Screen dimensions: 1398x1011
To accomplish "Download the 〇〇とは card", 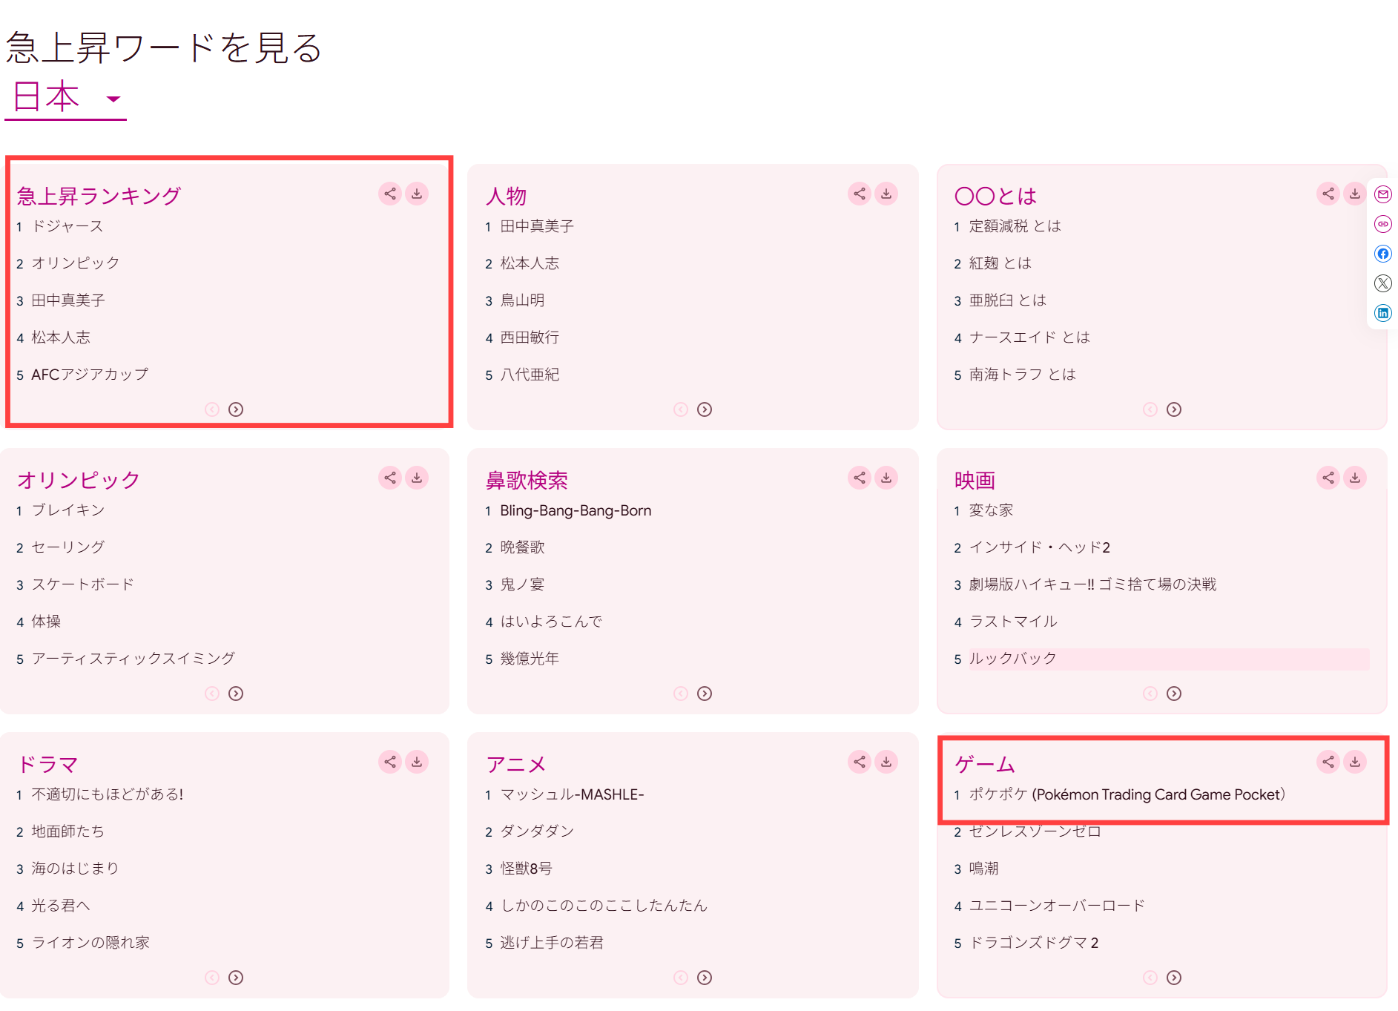I will (1355, 194).
